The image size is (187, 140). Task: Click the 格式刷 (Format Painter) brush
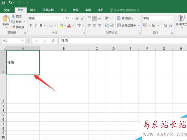(x=18, y=27)
